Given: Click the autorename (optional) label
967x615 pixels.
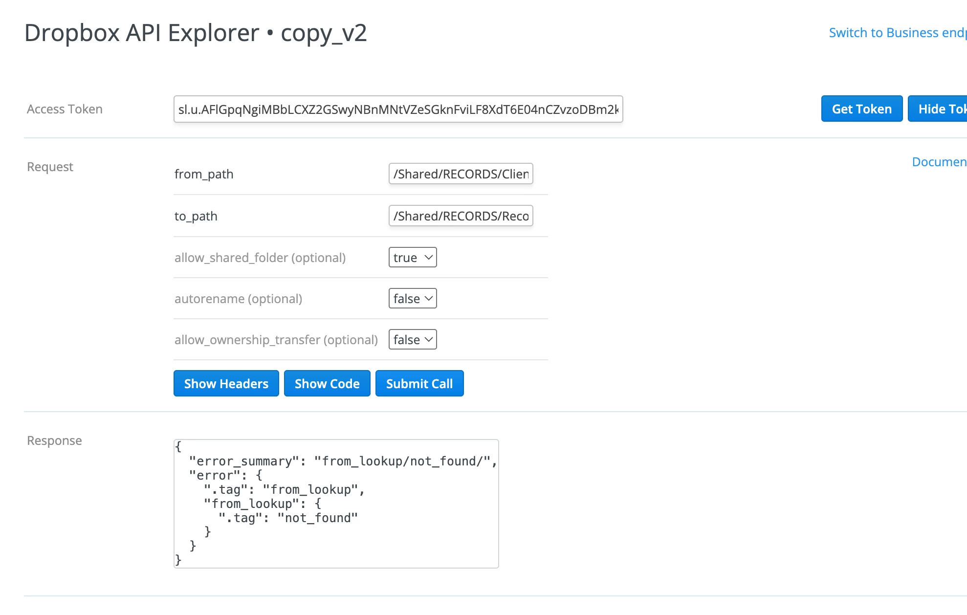Looking at the screenshot, I should click(238, 299).
